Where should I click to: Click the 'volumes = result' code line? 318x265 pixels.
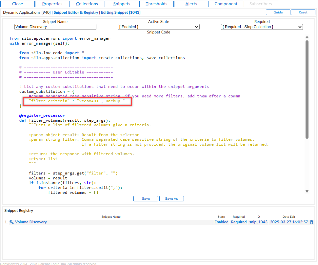click(48, 178)
